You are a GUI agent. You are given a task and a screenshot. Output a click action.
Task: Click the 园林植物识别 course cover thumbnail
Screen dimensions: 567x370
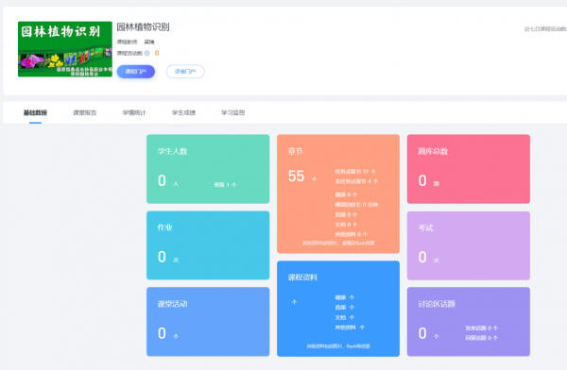(x=65, y=49)
